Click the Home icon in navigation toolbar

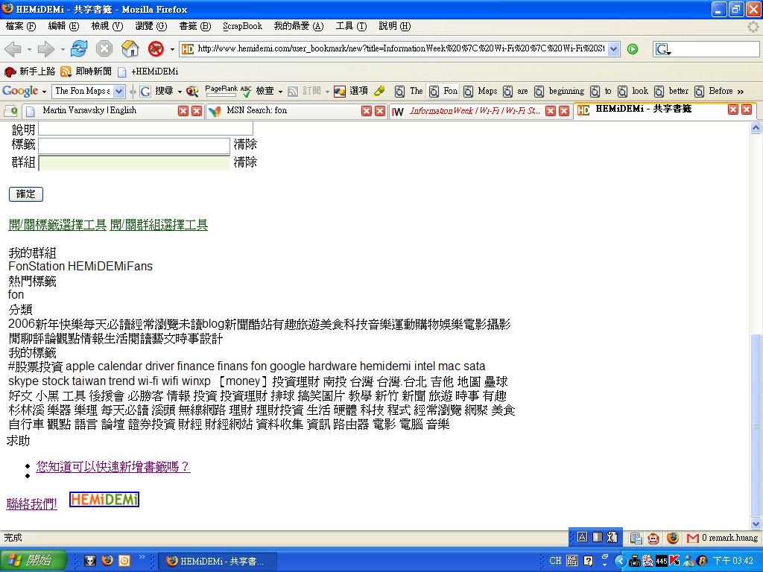coord(130,49)
